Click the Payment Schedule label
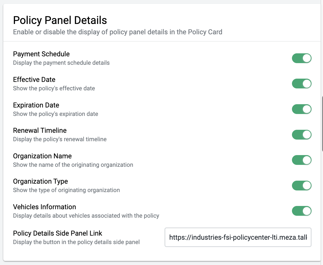 41,54
